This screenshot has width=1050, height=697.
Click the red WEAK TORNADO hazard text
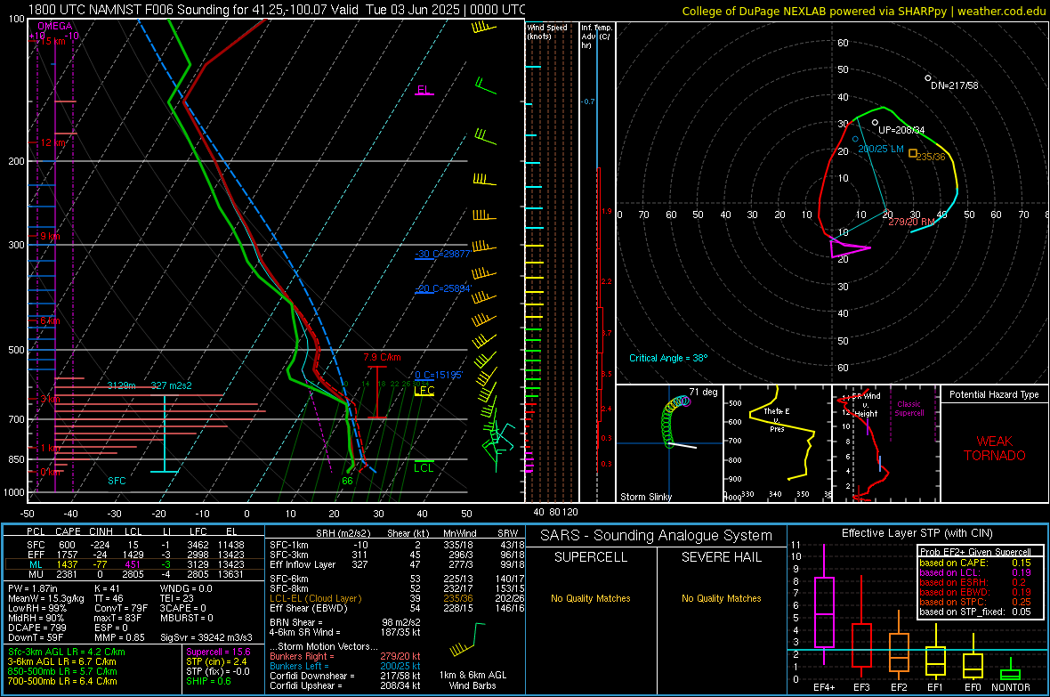point(995,449)
